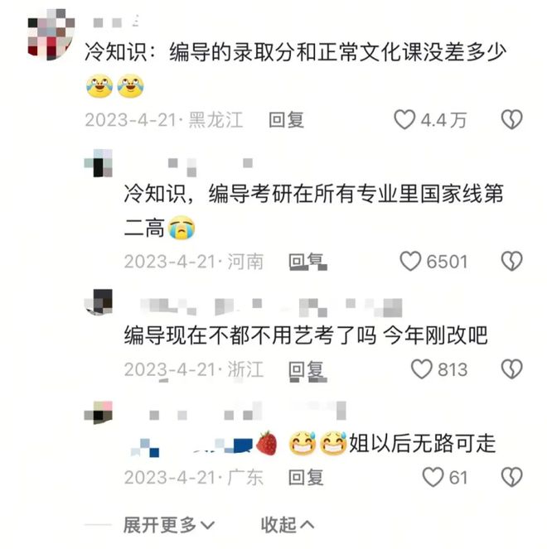The image size is (547, 549).
Task: Tap broken heart on 浙江 comment
Action: click(511, 369)
